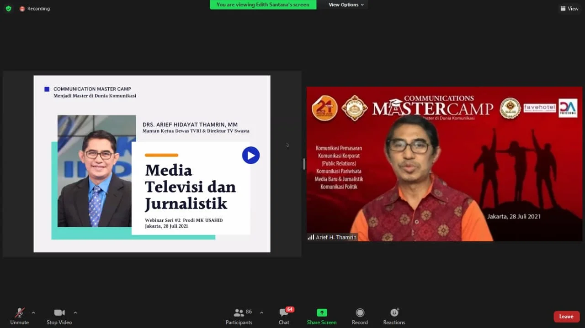
Task: Click the speaker video of Arief H. Thamrin
Action: click(444, 164)
